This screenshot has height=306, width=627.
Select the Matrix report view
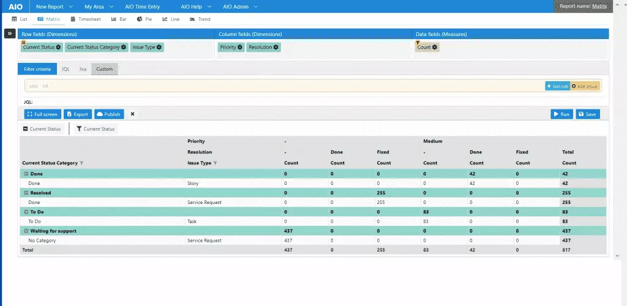[x=49, y=19]
